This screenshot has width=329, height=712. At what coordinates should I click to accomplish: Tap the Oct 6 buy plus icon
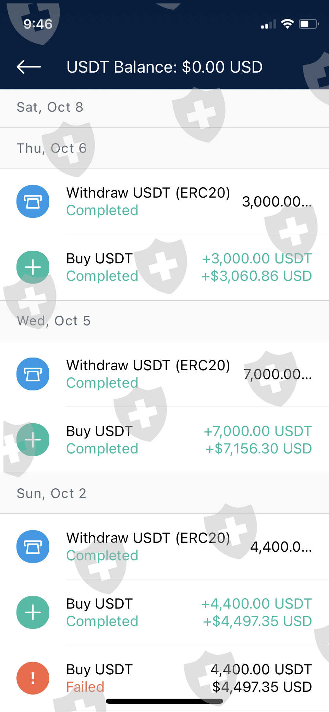click(33, 267)
